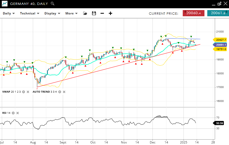Click the red sell price 20060.4

(x=193, y=13)
